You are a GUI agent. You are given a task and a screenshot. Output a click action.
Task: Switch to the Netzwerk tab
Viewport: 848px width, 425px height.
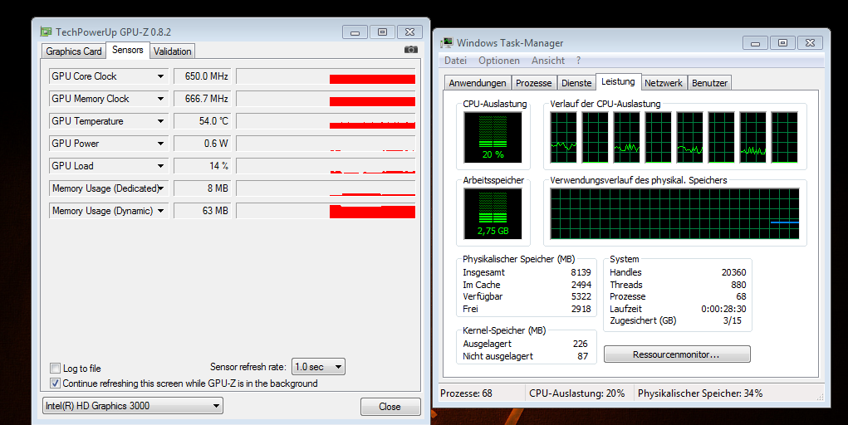coord(664,83)
